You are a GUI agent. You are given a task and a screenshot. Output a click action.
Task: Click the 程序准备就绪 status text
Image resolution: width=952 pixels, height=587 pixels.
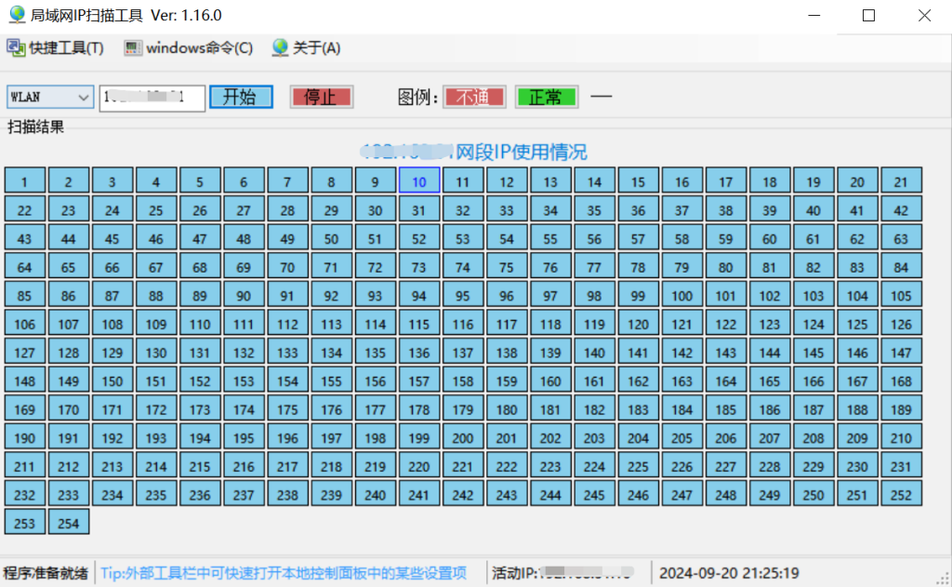[46, 573]
